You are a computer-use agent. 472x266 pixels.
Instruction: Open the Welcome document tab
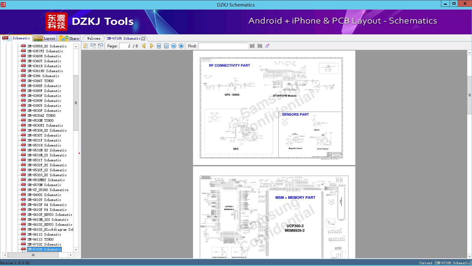tap(94, 38)
